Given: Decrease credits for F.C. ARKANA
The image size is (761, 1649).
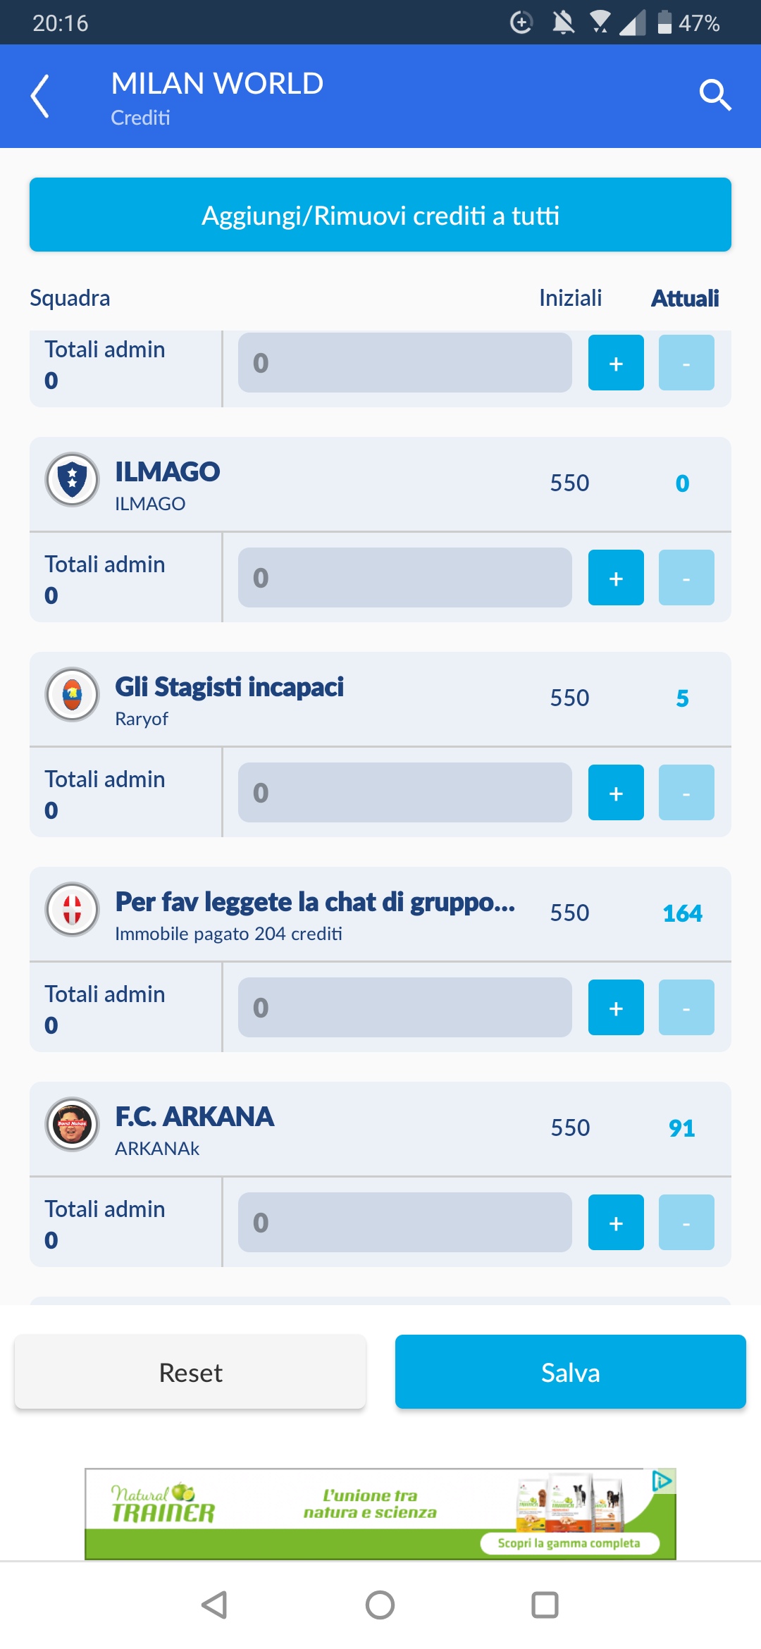Looking at the screenshot, I should coord(686,1223).
